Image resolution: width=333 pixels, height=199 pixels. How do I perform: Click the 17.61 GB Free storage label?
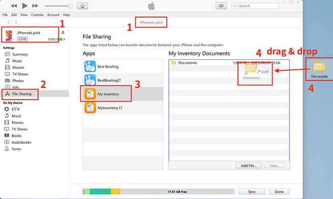(177, 192)
